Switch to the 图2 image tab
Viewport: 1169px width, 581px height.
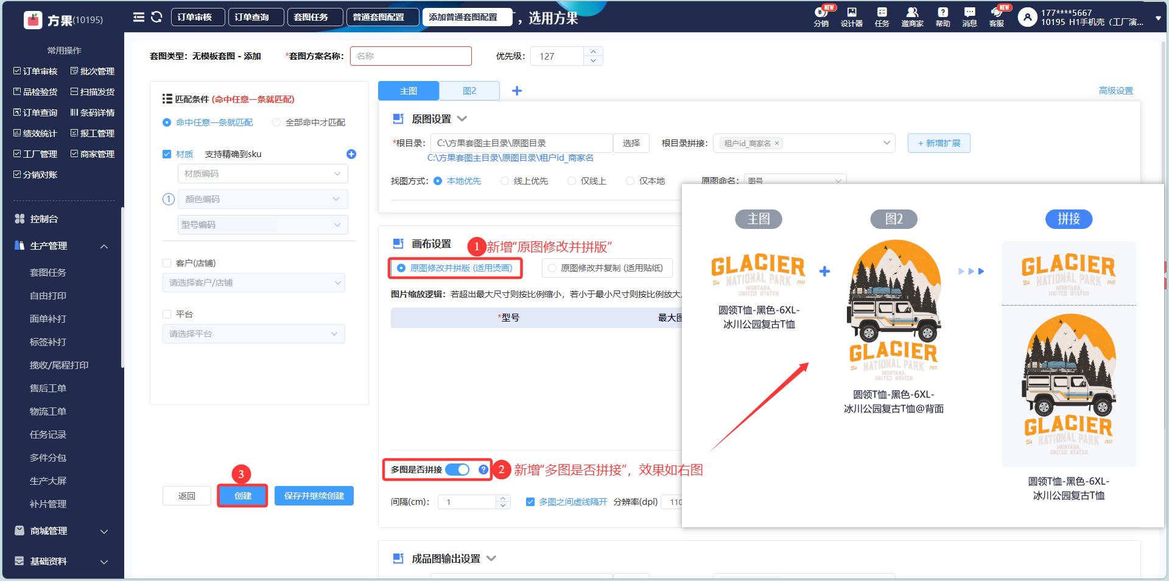pyautogui.click(x=469, y=91)
